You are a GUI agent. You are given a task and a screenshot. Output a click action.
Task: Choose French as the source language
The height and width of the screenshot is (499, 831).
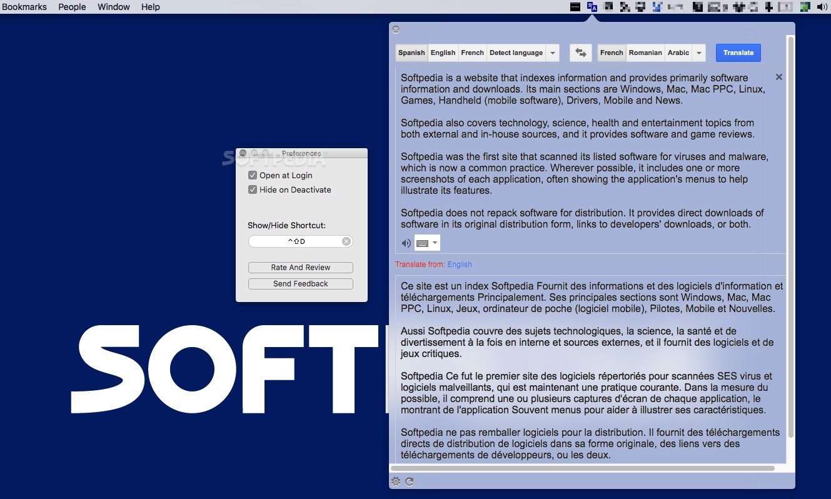(473, 53)
